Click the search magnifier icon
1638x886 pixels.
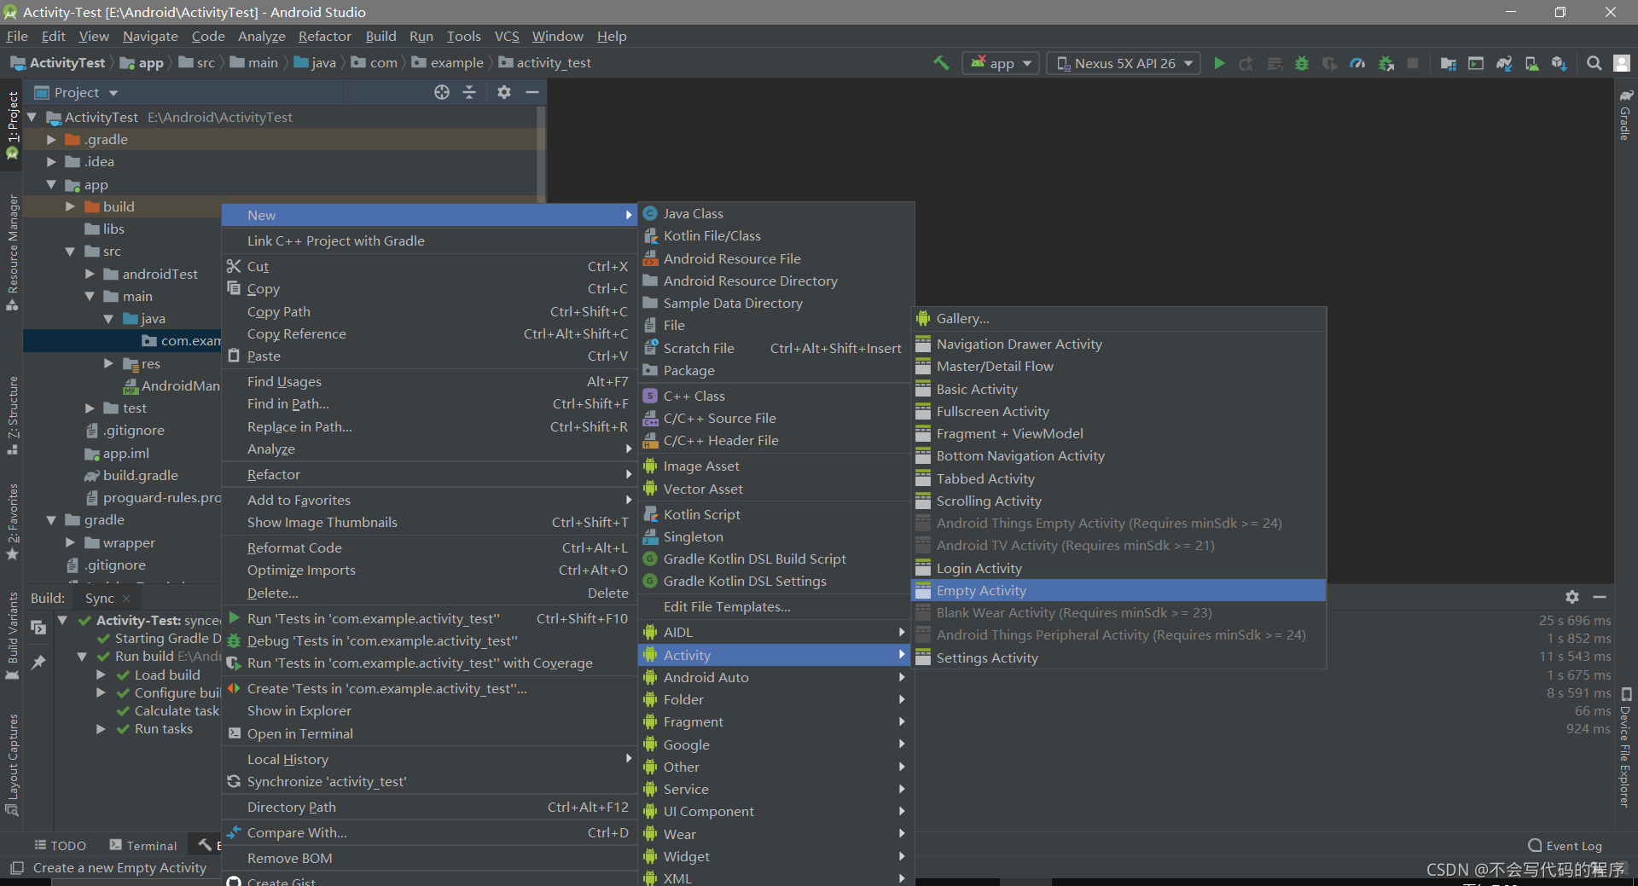[x=1594, y=63]
